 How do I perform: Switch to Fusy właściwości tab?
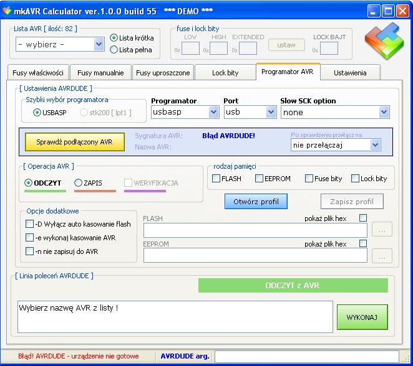click(x=38, y=73)
